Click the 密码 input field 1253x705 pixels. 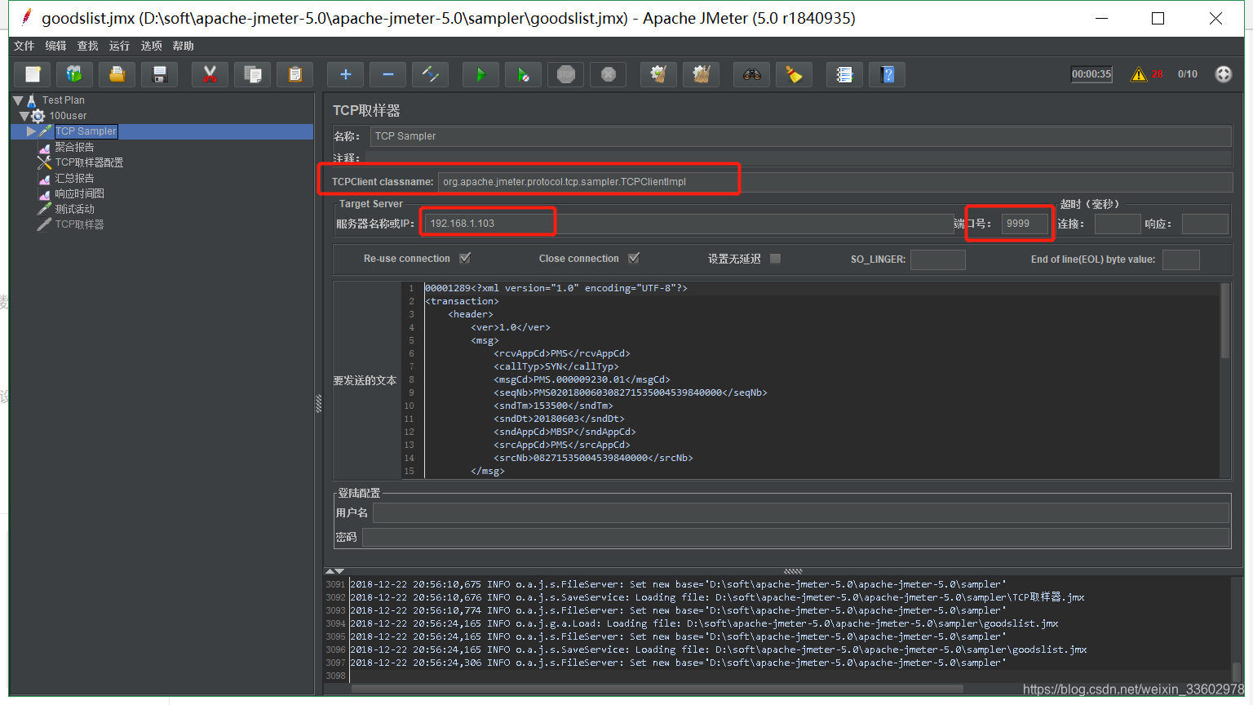point(796,537)
